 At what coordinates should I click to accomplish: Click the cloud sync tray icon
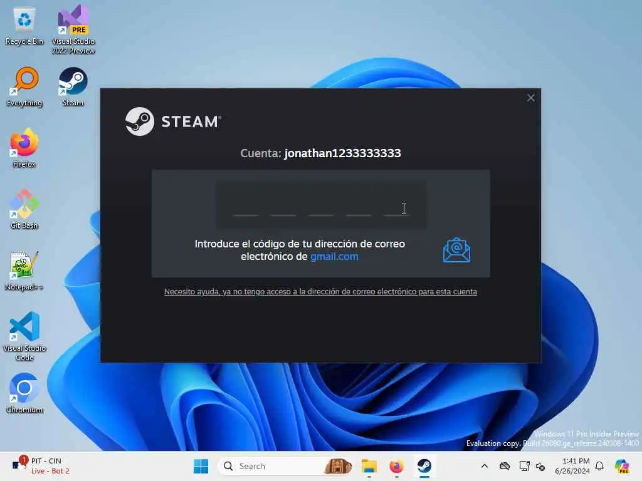coord(505,466)
